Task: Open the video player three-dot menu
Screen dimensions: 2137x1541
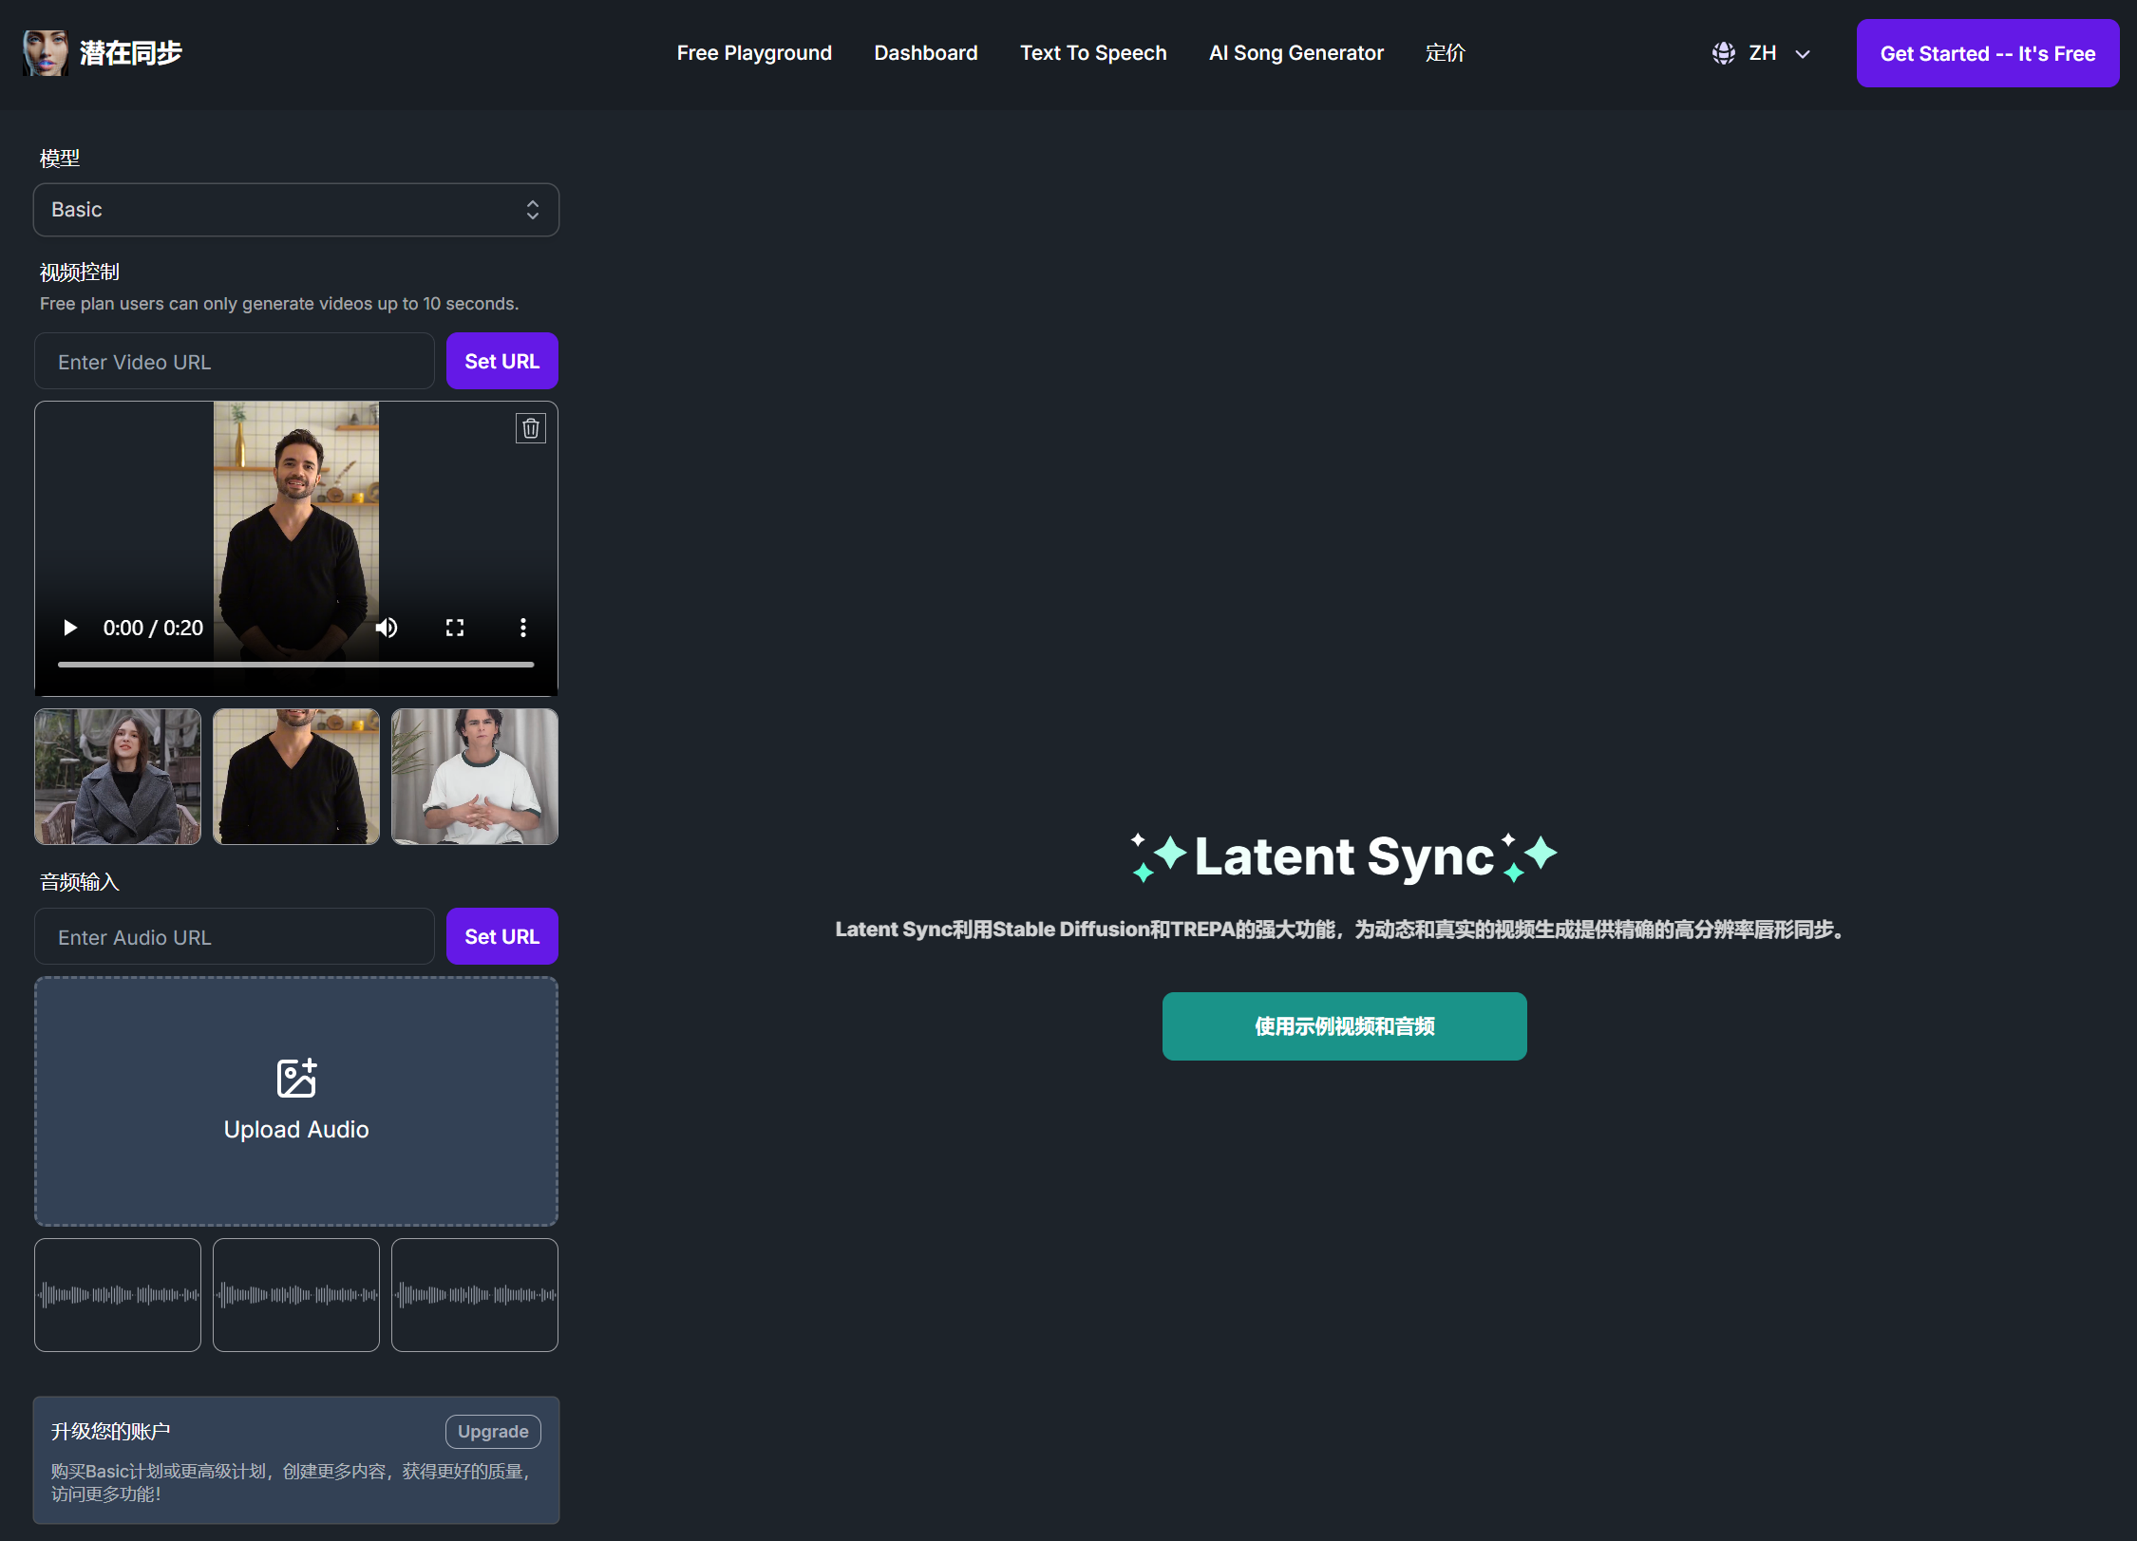Action: click(x=522, y=628)
